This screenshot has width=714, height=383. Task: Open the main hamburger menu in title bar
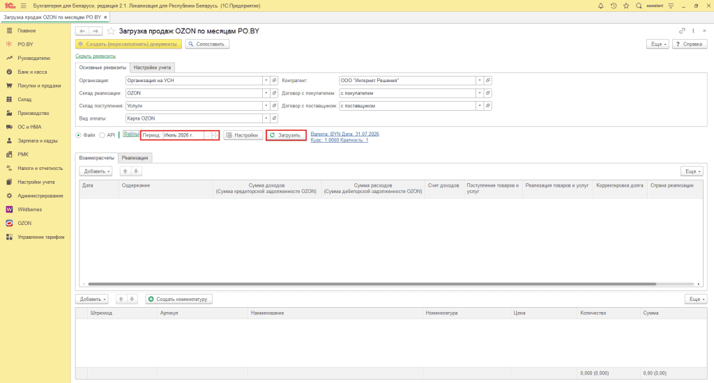23,6
